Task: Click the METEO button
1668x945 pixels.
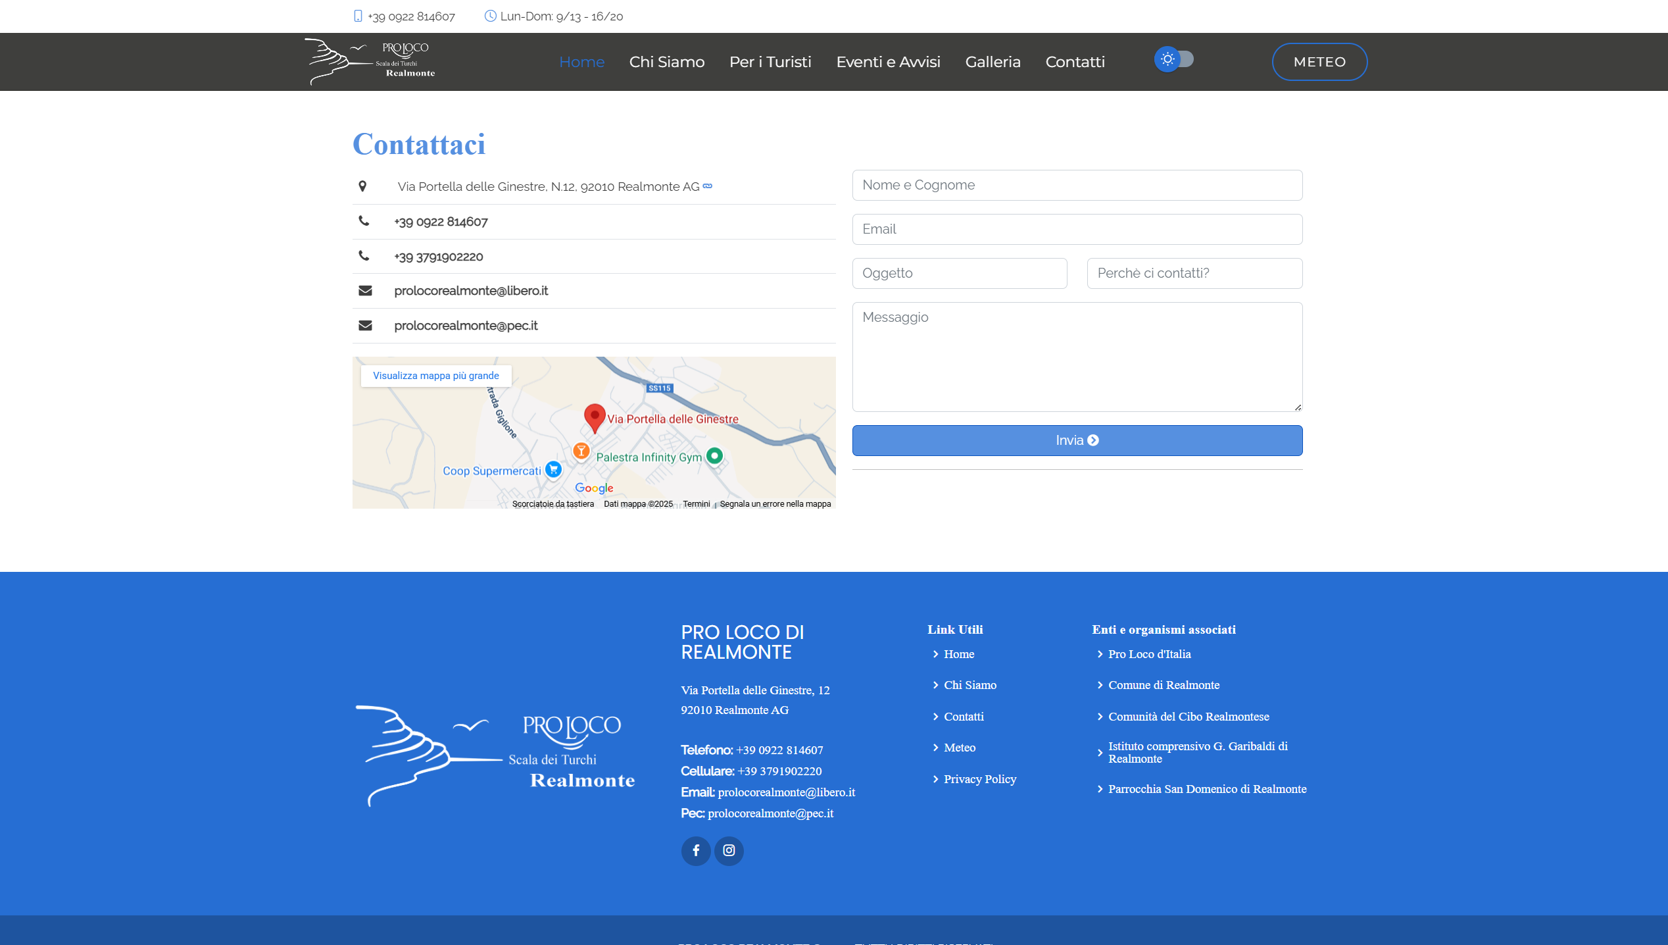Action: click(1319, 62)
